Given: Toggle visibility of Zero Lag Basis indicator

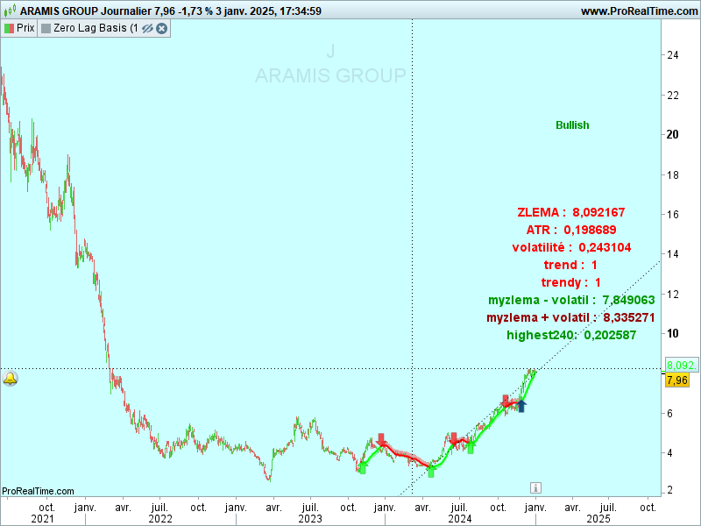Looking at the screenshot, I should (147, 29).
